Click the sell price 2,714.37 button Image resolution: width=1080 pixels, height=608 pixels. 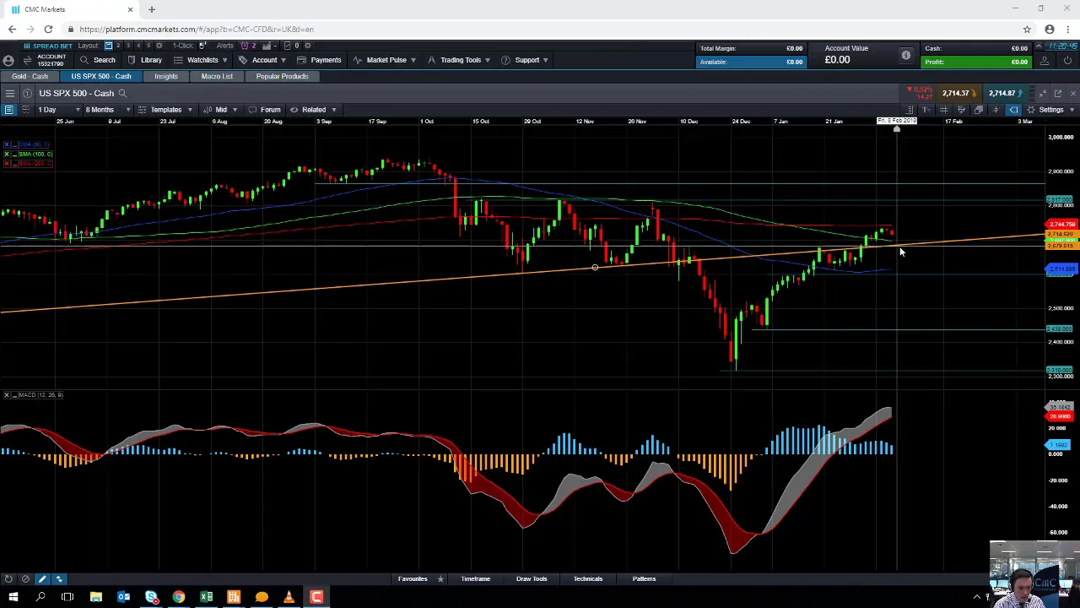959,93
